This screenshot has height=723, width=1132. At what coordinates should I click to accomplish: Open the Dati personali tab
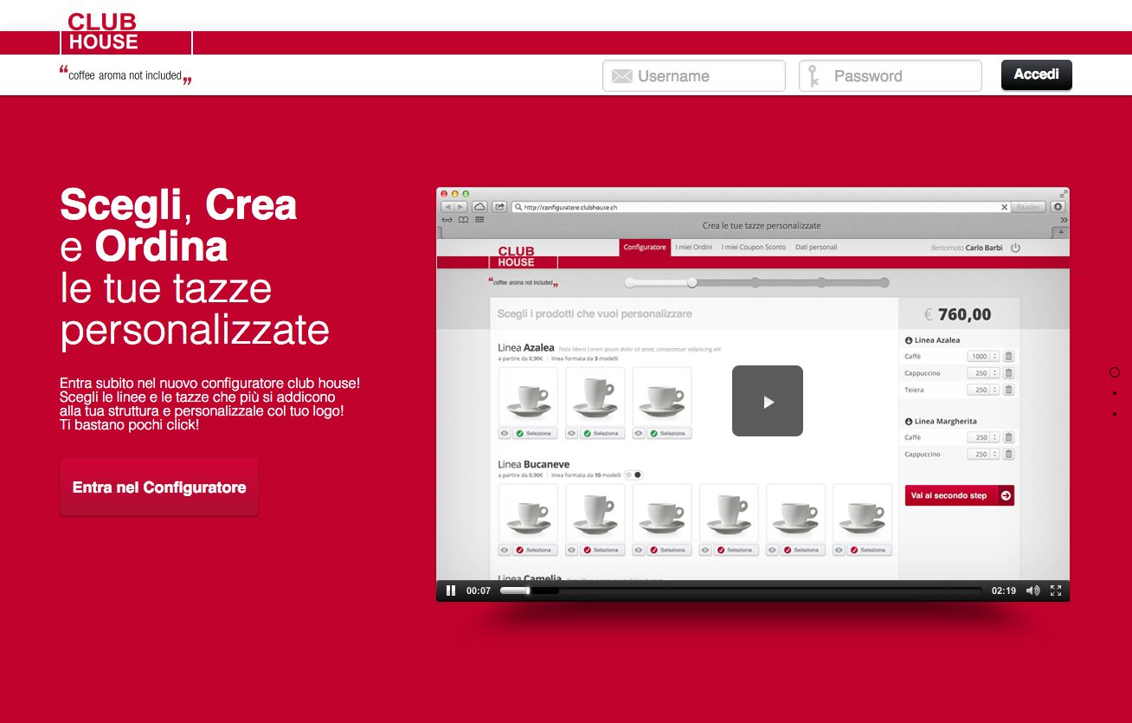click(816, 248)
